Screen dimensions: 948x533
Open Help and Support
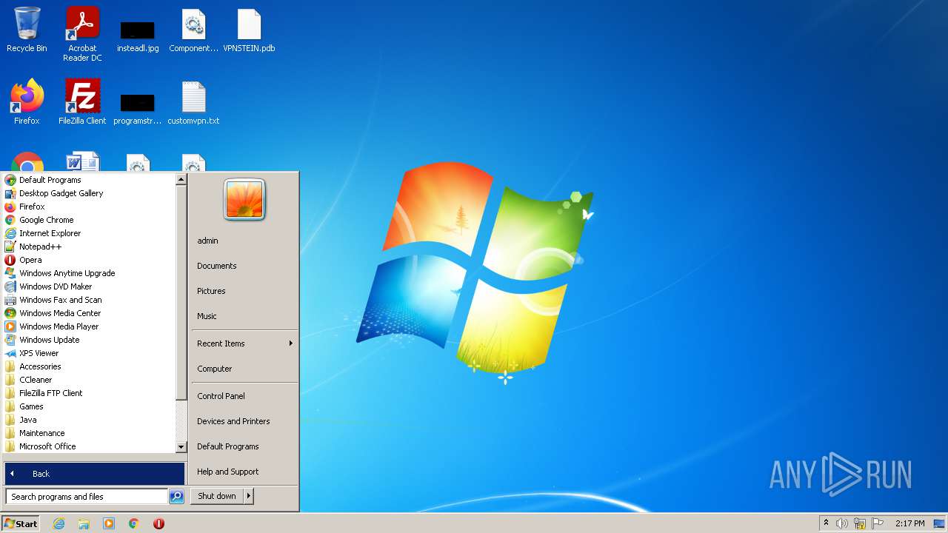244,472
